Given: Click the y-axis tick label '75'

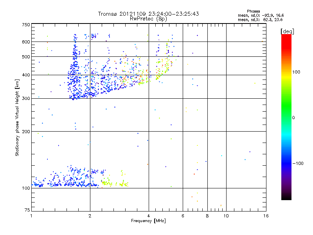Looking at the screenshot, I should click(x=27, y=210).
